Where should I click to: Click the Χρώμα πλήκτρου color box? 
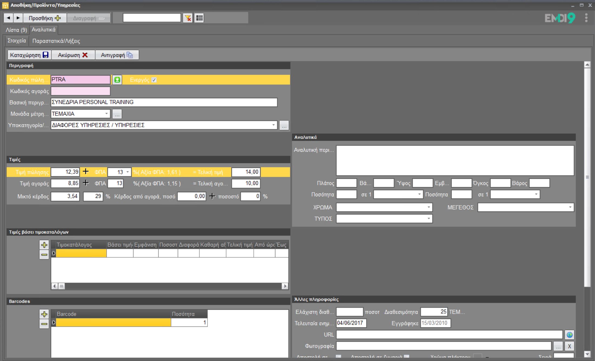tap(477, 357)
